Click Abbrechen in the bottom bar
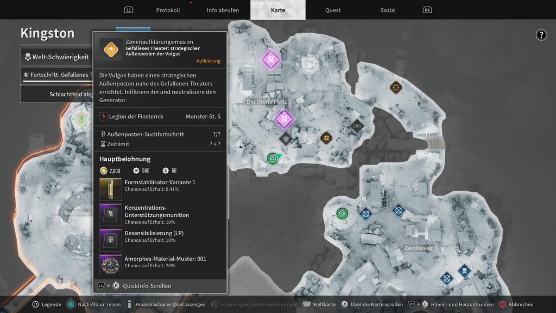The image size is (556, 313). pos(516,304)
